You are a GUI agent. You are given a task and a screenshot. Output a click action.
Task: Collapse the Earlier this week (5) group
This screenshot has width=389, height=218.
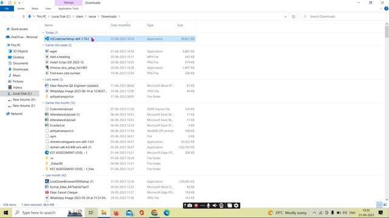click(x=43, y=45)
